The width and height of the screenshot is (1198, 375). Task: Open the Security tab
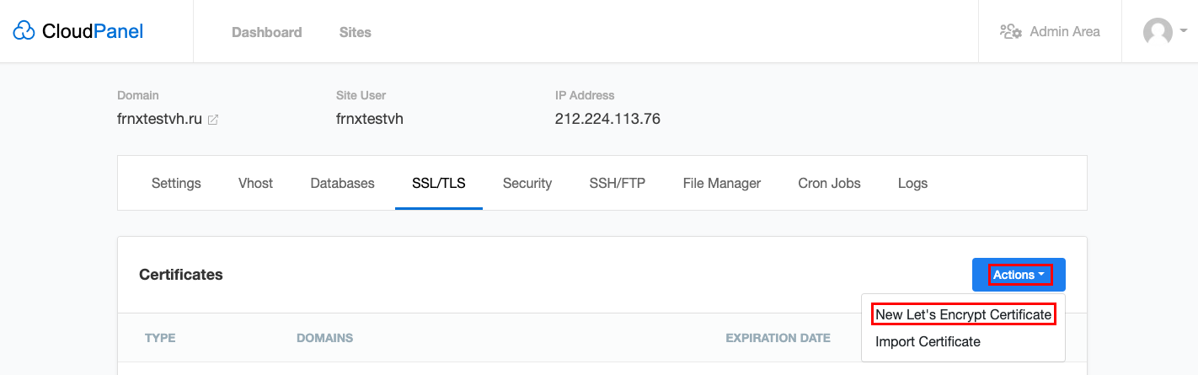[527, 183]
